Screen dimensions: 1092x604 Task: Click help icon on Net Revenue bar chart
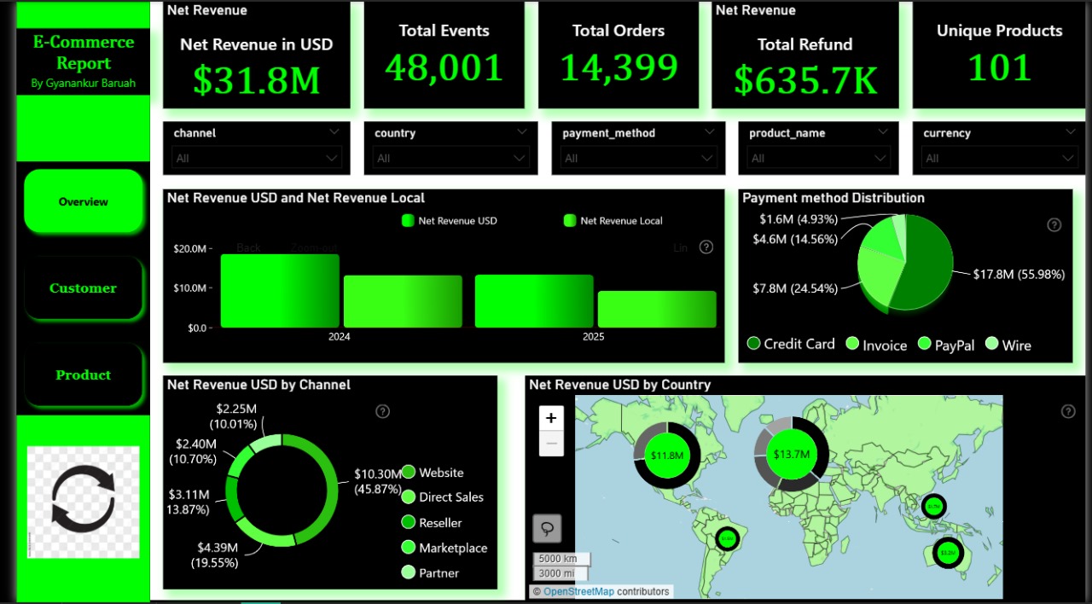tap(706, 247)
